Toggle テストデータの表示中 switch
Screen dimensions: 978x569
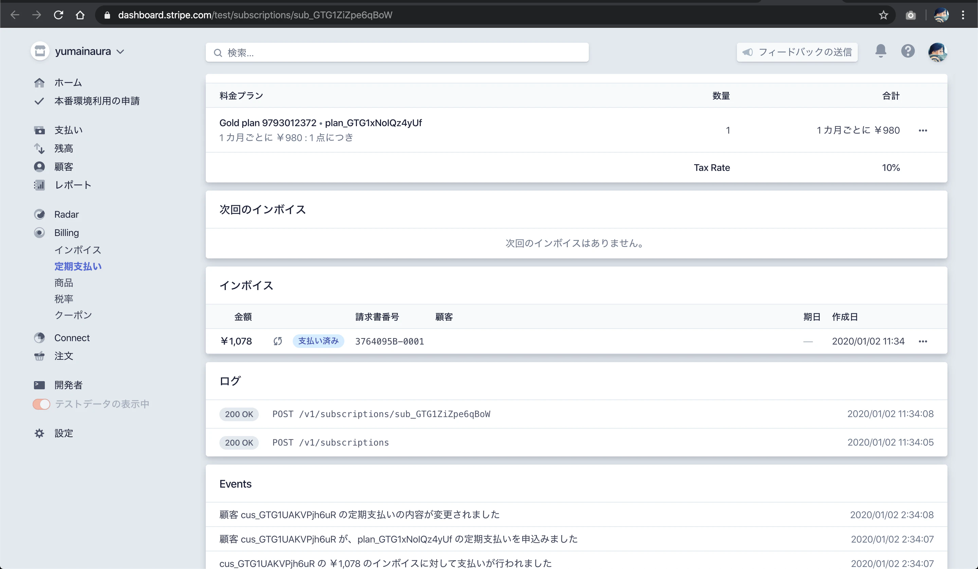41,404
